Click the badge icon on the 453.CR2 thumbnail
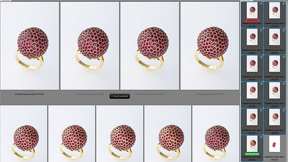Image resolution: width=288 pixels, height=162 pixels. (x=284, y=84)
